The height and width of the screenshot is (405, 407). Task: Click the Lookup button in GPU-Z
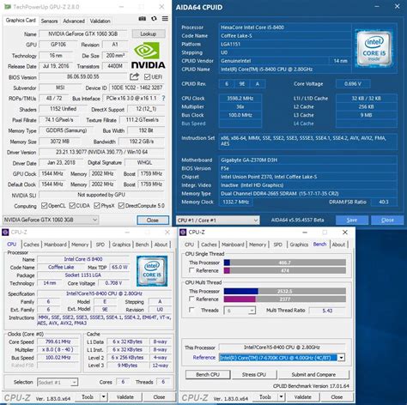tap(149, 33)
